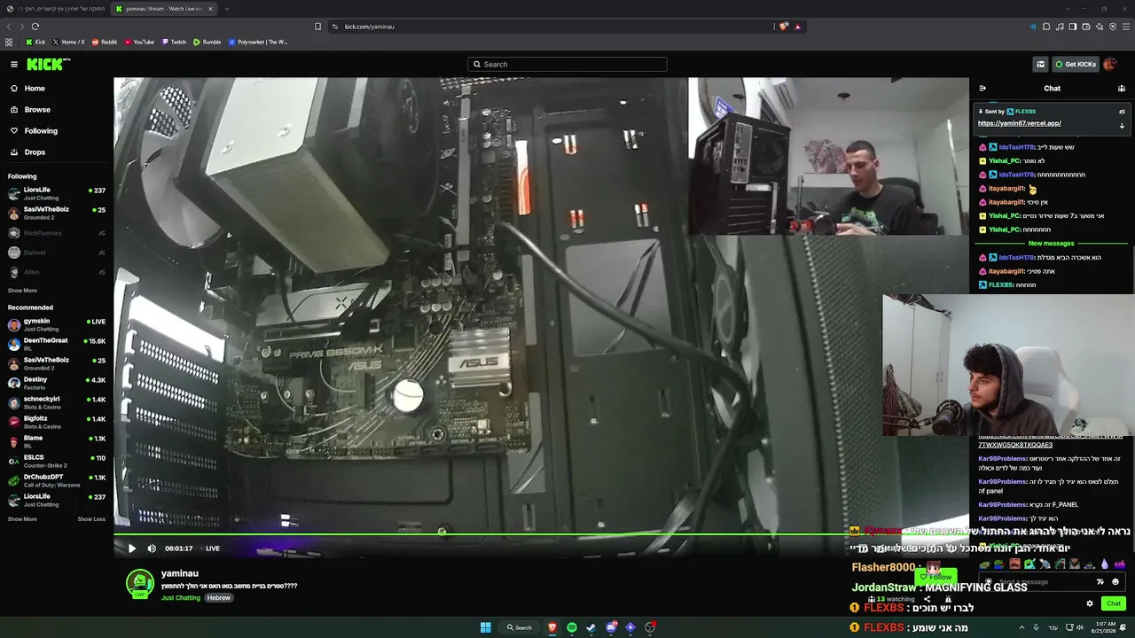
Task: Open Windows Start menu
Action: pyautogui.click(x=485, y=627)
